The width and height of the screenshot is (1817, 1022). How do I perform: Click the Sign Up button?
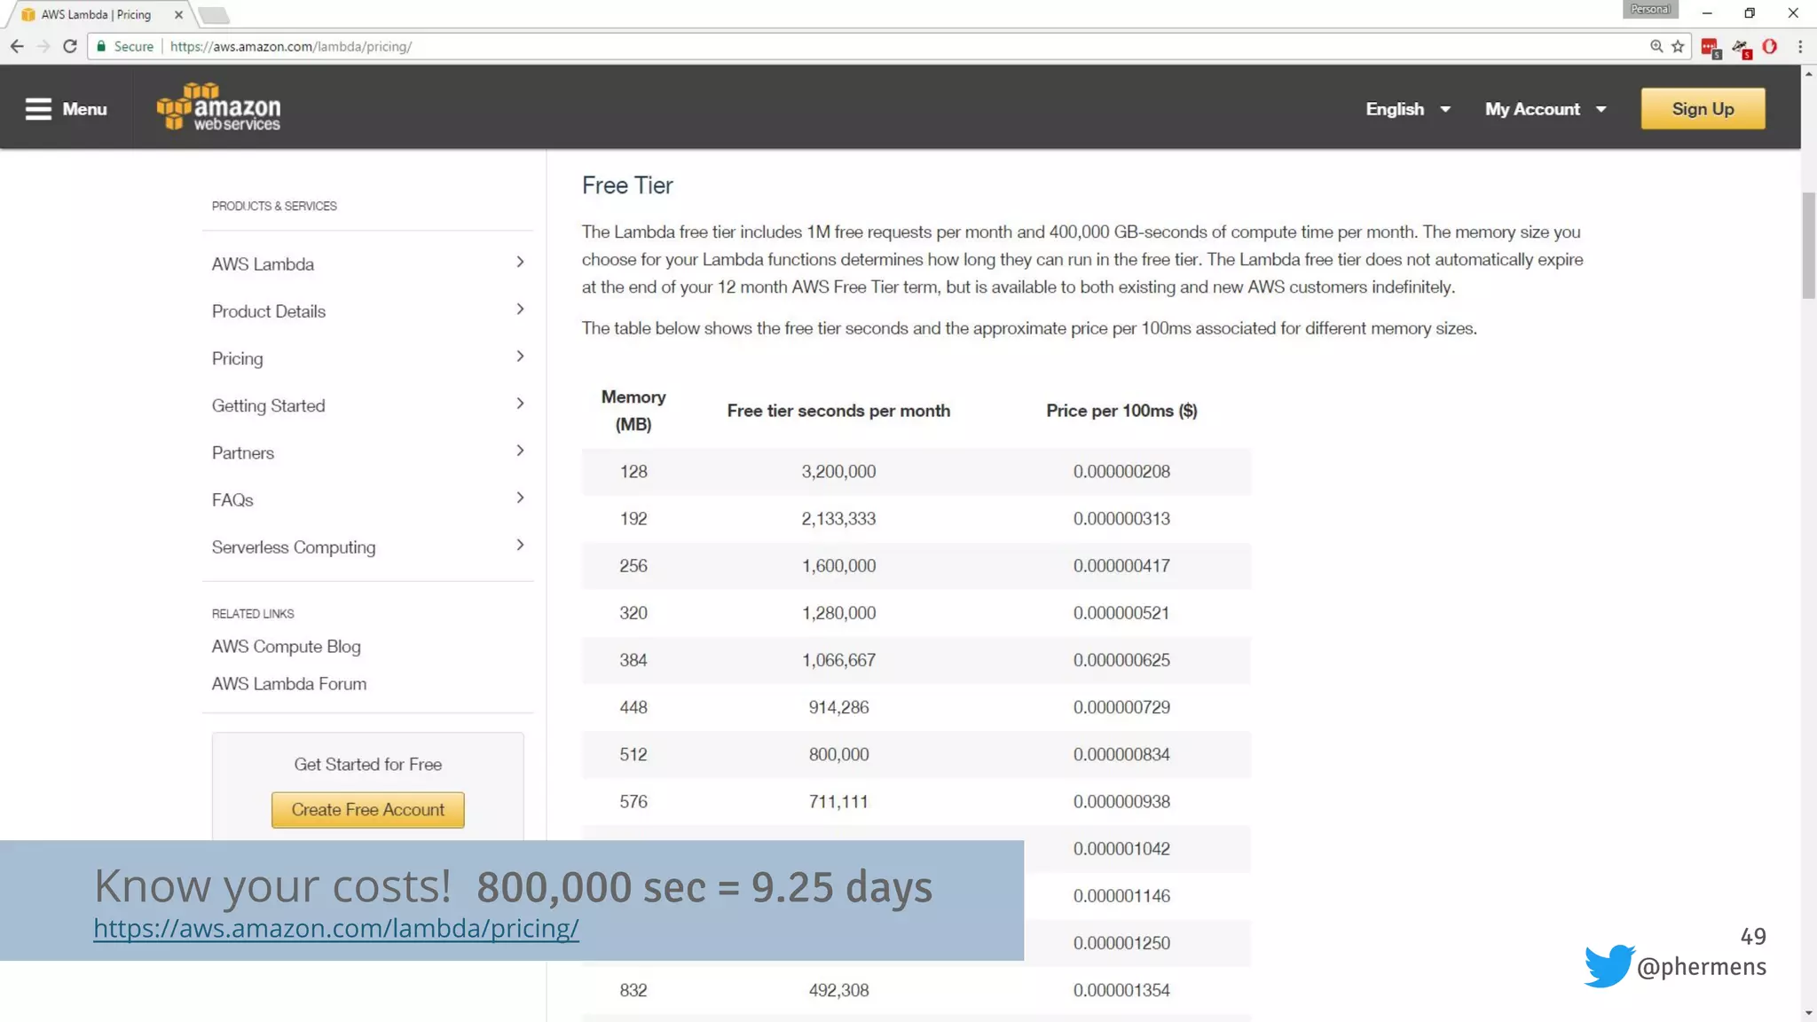pos(1703,109)
